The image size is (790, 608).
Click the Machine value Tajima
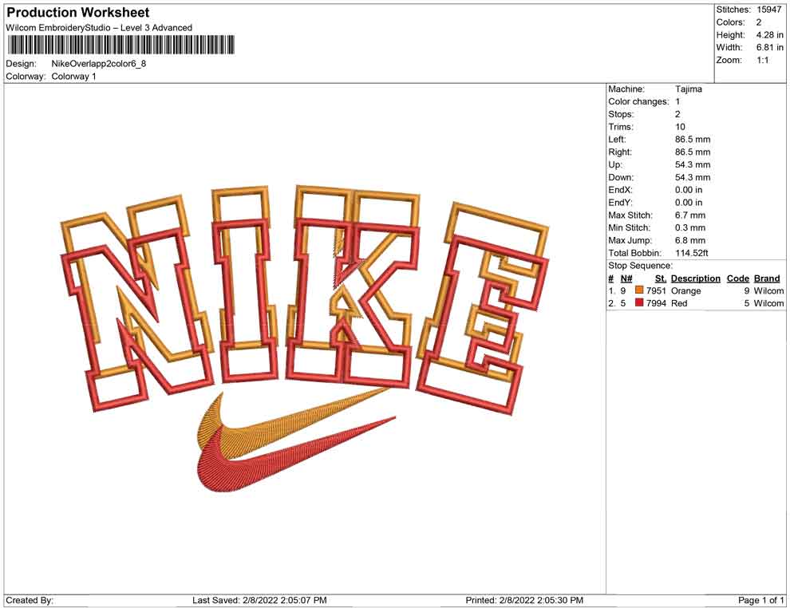688,89
